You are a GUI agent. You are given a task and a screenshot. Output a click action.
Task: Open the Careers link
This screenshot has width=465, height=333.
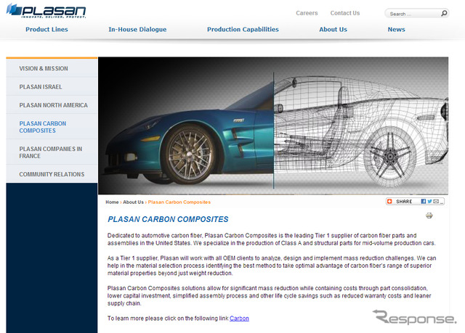pyautogui.click(x=307, y=13)
